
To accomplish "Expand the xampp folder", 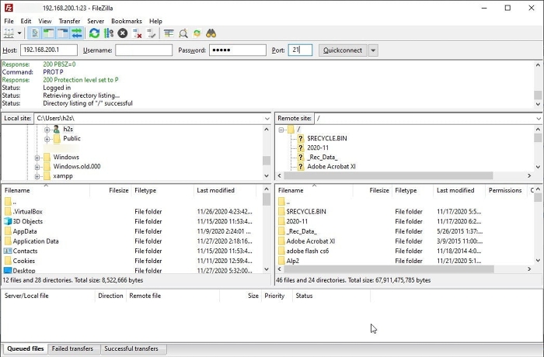I will [37, 176].
